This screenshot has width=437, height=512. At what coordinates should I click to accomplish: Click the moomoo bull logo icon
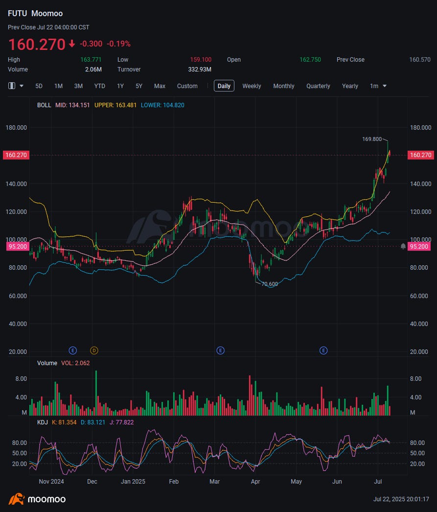click(x=16, y=499)
